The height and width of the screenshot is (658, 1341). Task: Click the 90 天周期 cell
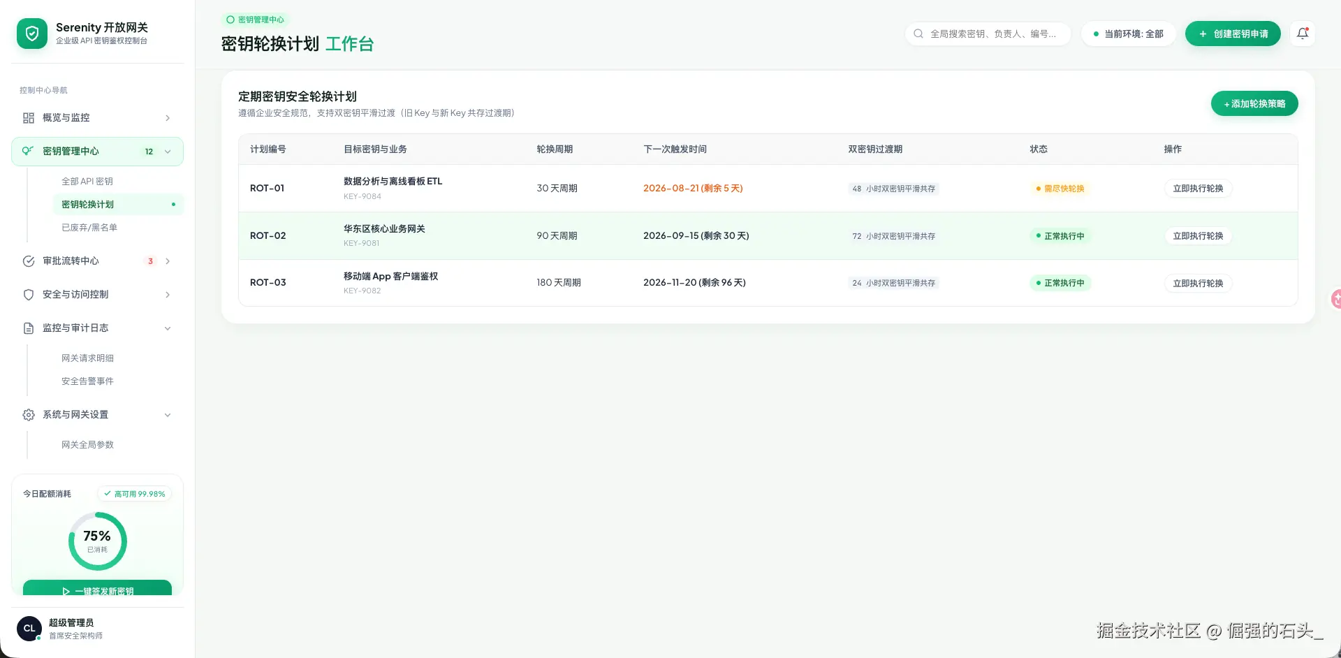557,236
